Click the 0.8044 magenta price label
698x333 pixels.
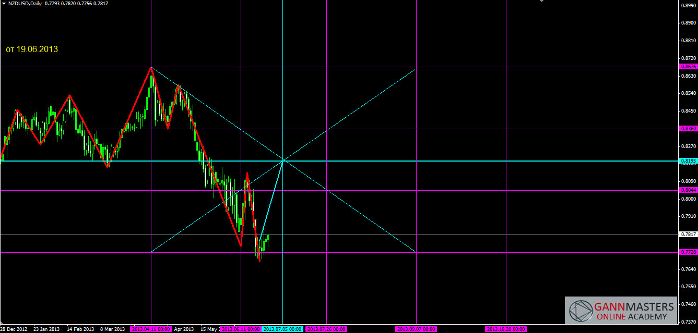point(689,190)
